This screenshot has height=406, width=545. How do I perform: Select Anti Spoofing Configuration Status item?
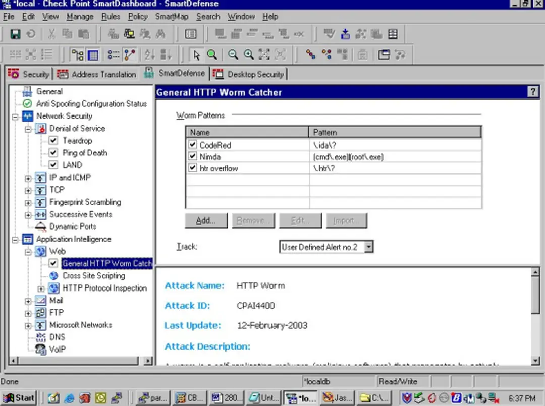91,104
